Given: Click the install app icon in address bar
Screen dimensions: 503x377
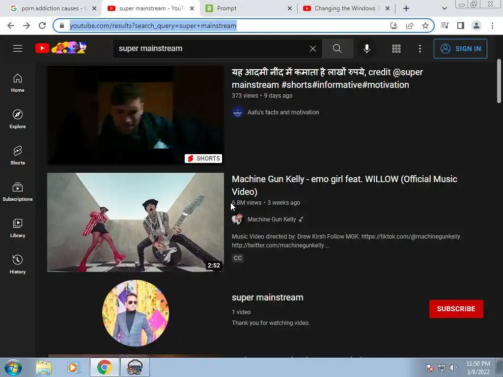Looking at the screenshot, I should (x=393, y=26).
